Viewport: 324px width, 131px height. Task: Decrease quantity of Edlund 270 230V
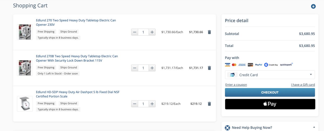(134, 32)
